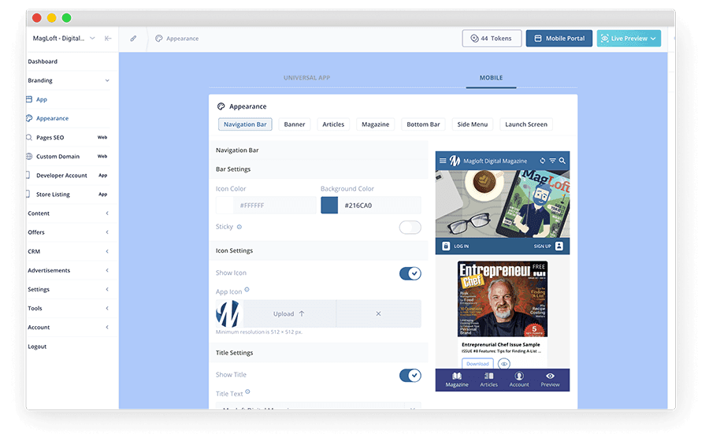Click the 44 Tokens button

(492, 38)
